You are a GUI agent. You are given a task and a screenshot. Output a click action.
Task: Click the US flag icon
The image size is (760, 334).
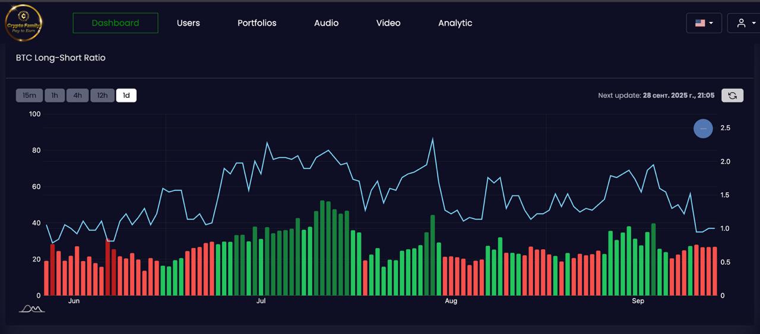700,23
